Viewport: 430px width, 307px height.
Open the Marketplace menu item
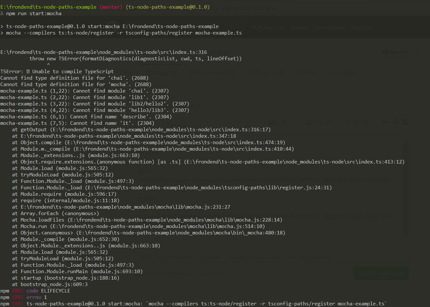pyautogui.click(x=329, y=27)
